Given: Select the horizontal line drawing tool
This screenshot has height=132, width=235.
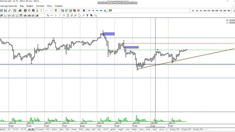Looking at the screenshot, I should pos(52,15).
